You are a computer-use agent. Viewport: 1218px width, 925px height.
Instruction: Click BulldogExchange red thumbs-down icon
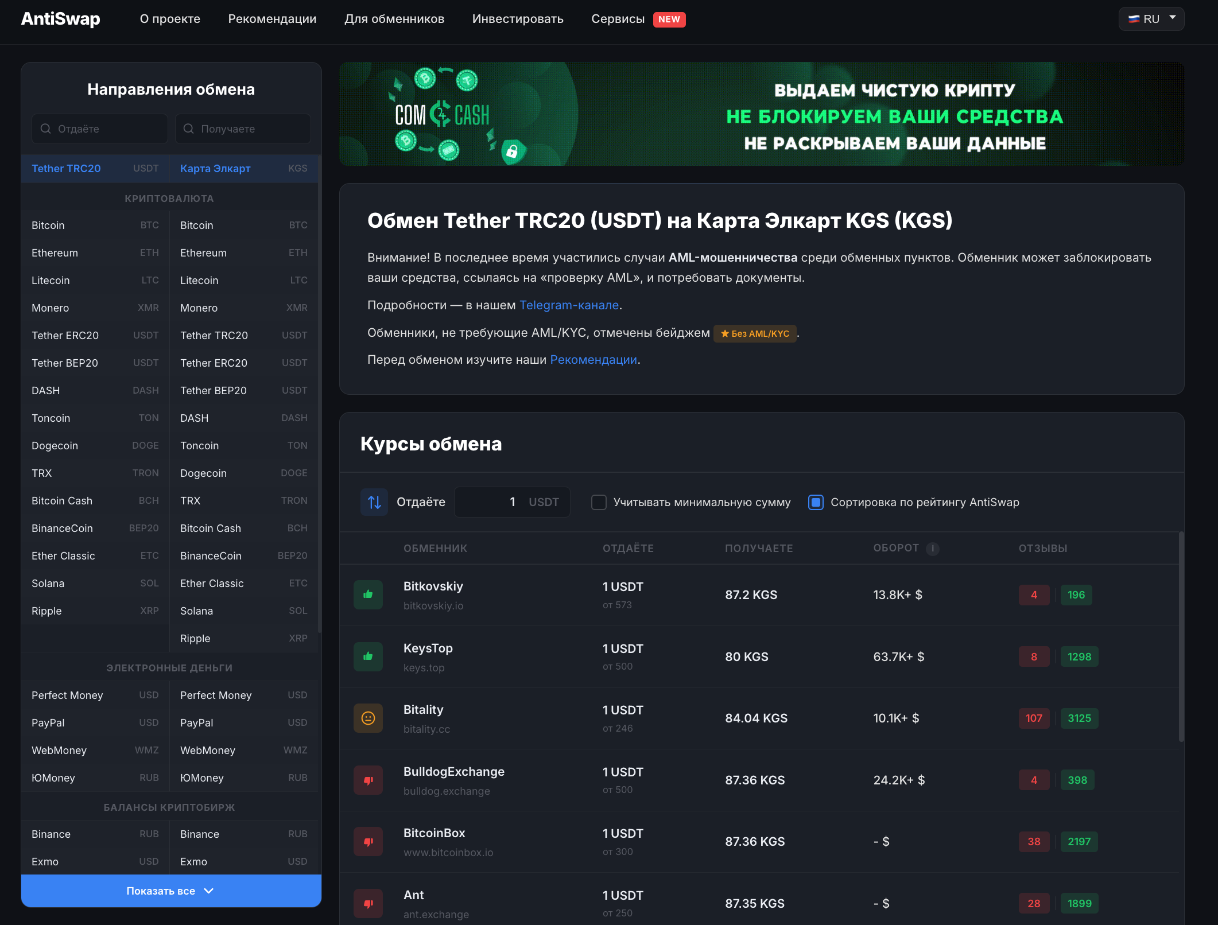click(368, 780)
